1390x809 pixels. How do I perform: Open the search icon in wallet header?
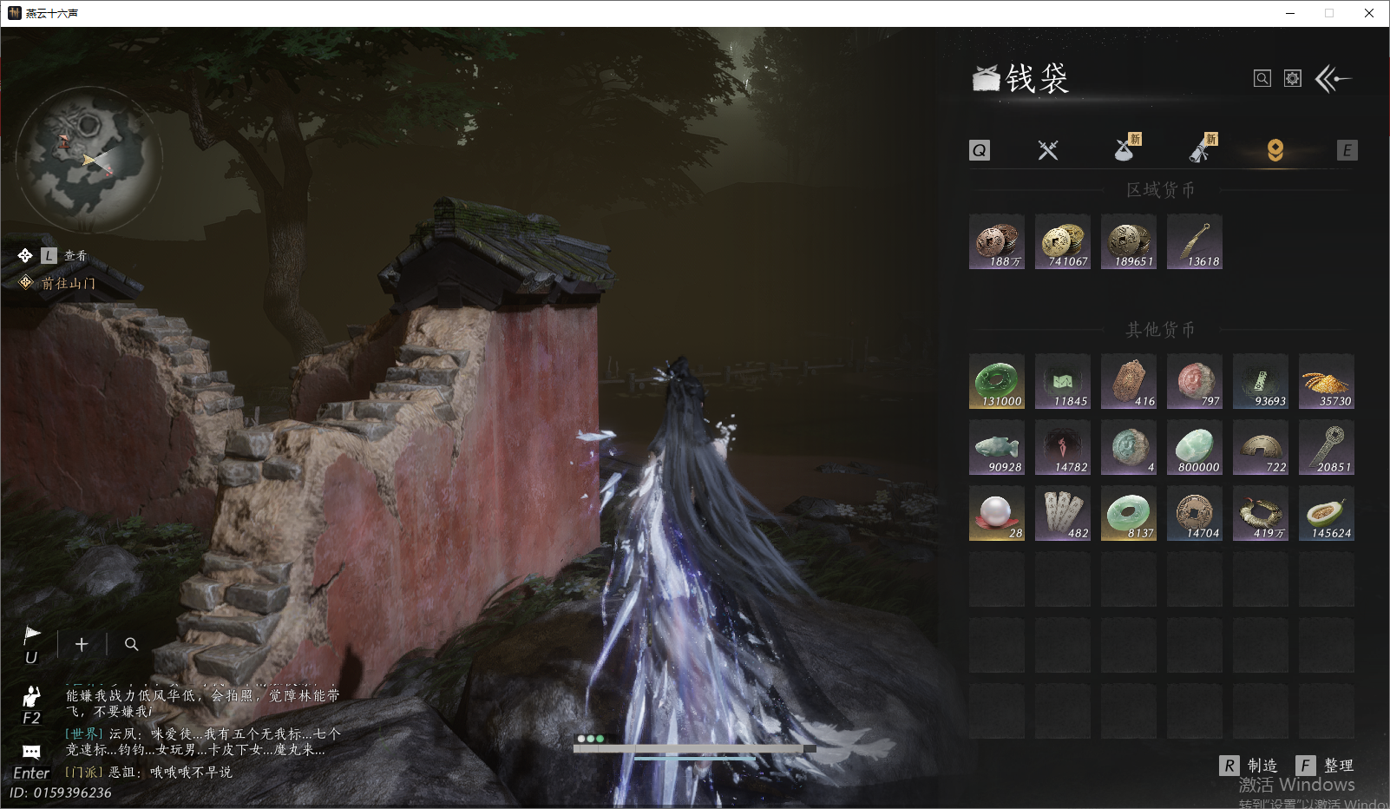tap(1262, 79)
